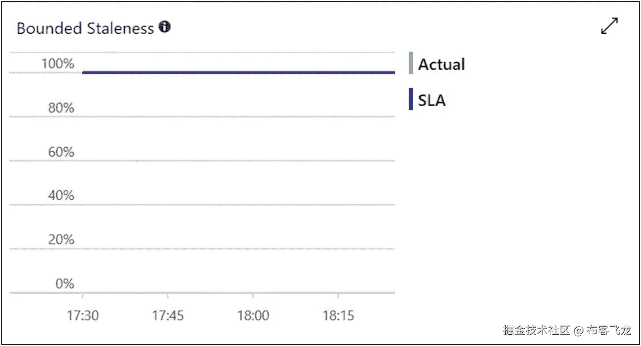Select the 17:45 time axis marker
This screenshot has height=346, width=641.
168,315
